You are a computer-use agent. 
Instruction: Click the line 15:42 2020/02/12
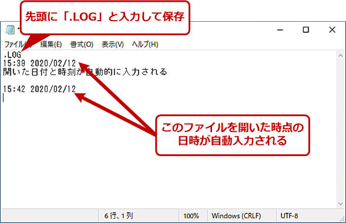pos(39,89)
